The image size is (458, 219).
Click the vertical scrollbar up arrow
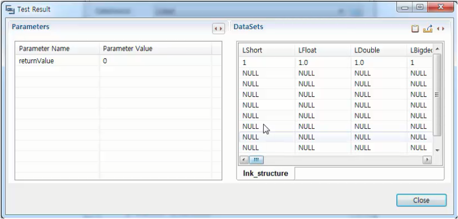(437, 49)
